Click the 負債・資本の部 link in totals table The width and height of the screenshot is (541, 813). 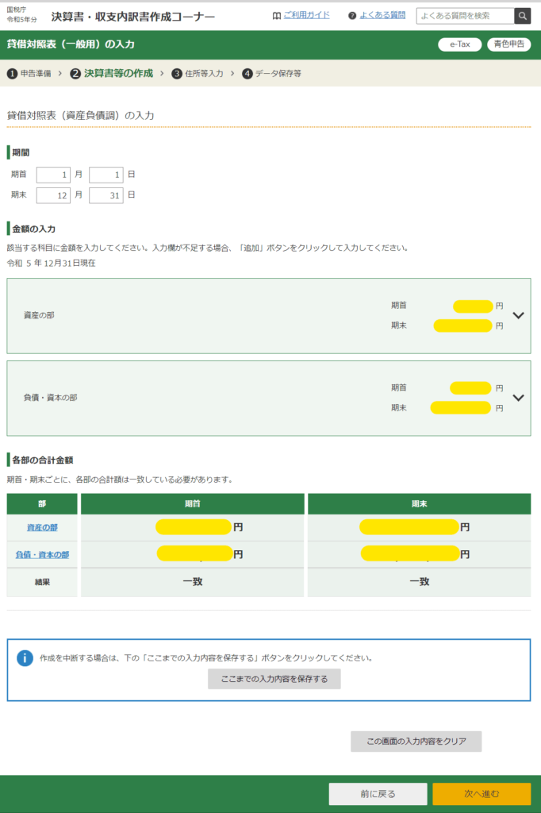[42, 554]
